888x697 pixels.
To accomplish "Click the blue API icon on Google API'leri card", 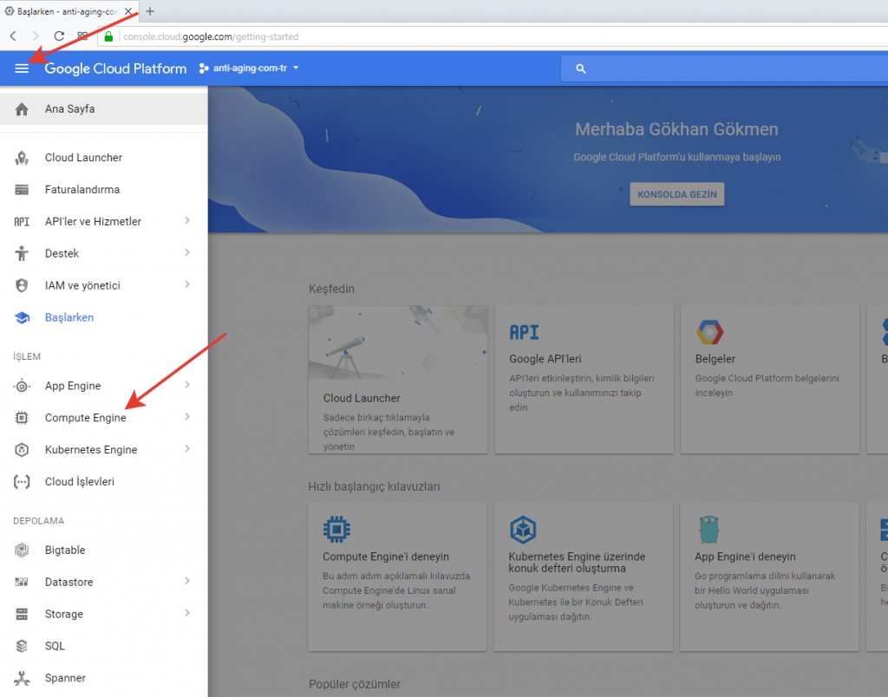I will [x=524, y=332].
